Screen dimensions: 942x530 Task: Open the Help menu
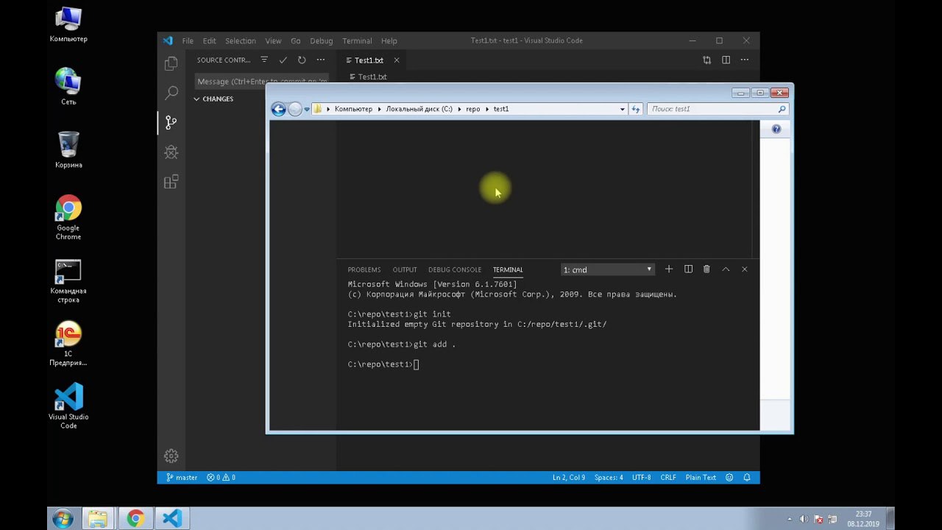389,40
